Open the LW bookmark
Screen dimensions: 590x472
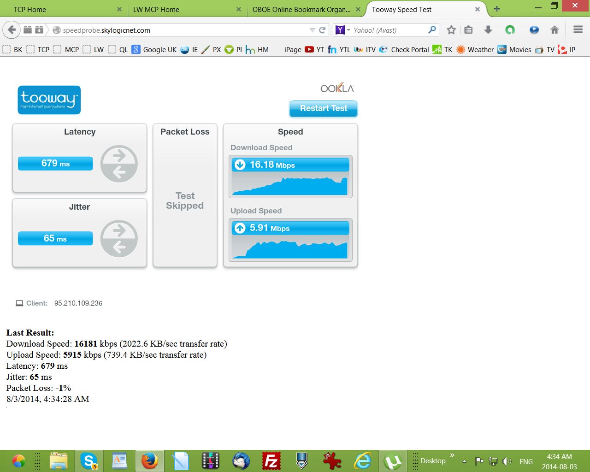click(x=93, y=49)
